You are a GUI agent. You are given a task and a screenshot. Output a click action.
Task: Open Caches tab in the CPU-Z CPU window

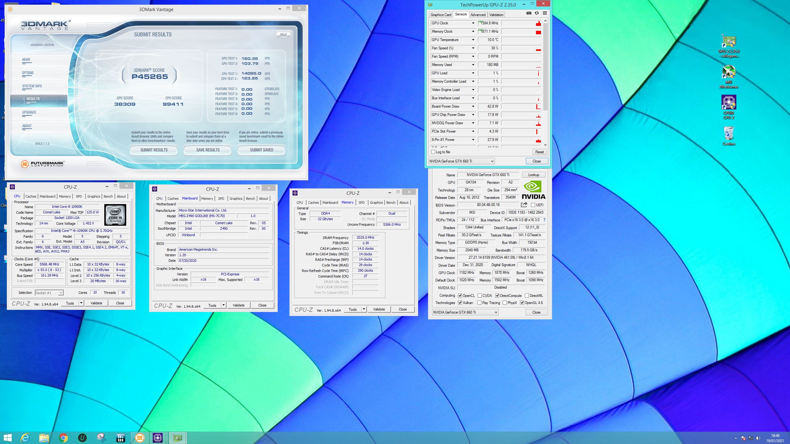31,196
